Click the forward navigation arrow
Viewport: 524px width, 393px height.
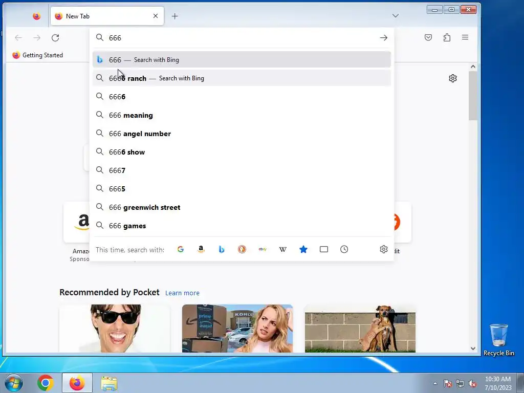click(37, 38)
